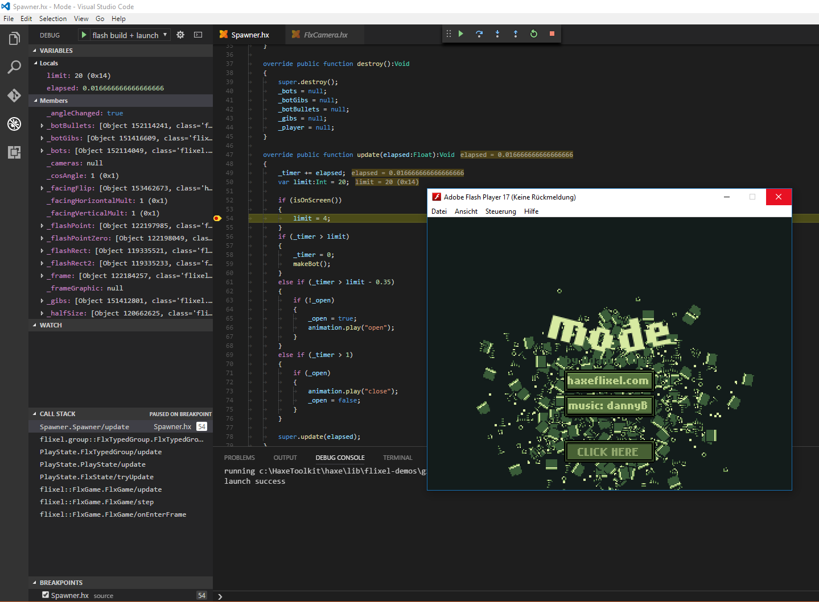Open launch.json via gear icon

click(180, 35)
